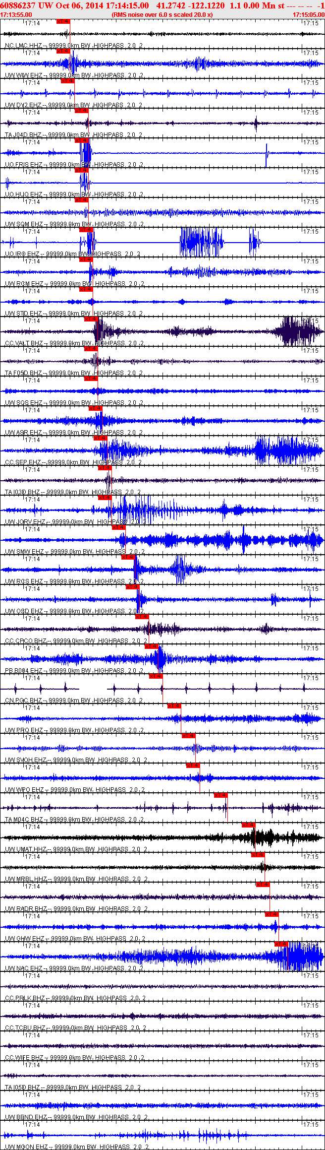325x1150 pixels.
Task: Click the end time 17:15:05.00 label
Action: pyautogui.click(x=308, y=15)
